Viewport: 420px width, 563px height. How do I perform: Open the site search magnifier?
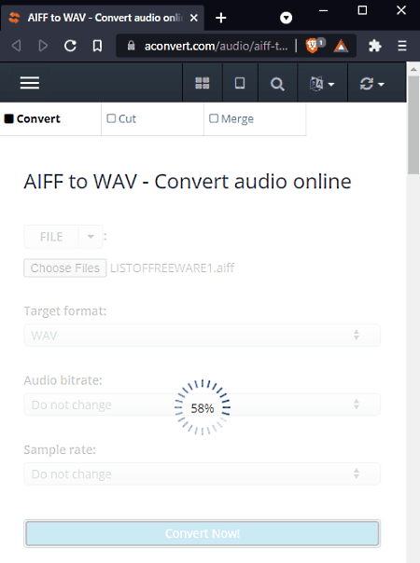coord(277,84)
